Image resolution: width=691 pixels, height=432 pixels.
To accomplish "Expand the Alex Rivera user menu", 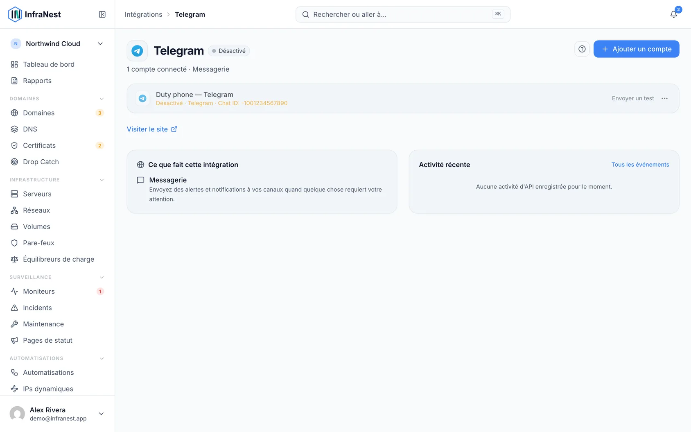I will [x=101, y=414].
